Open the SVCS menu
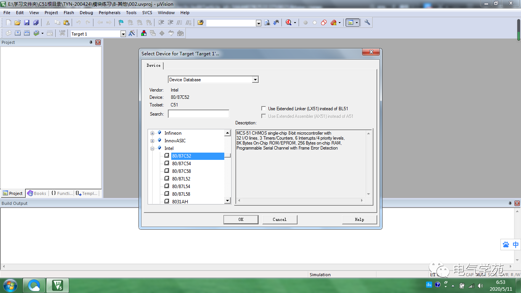Viewport: 521px width, 293px height. point(147,13)
